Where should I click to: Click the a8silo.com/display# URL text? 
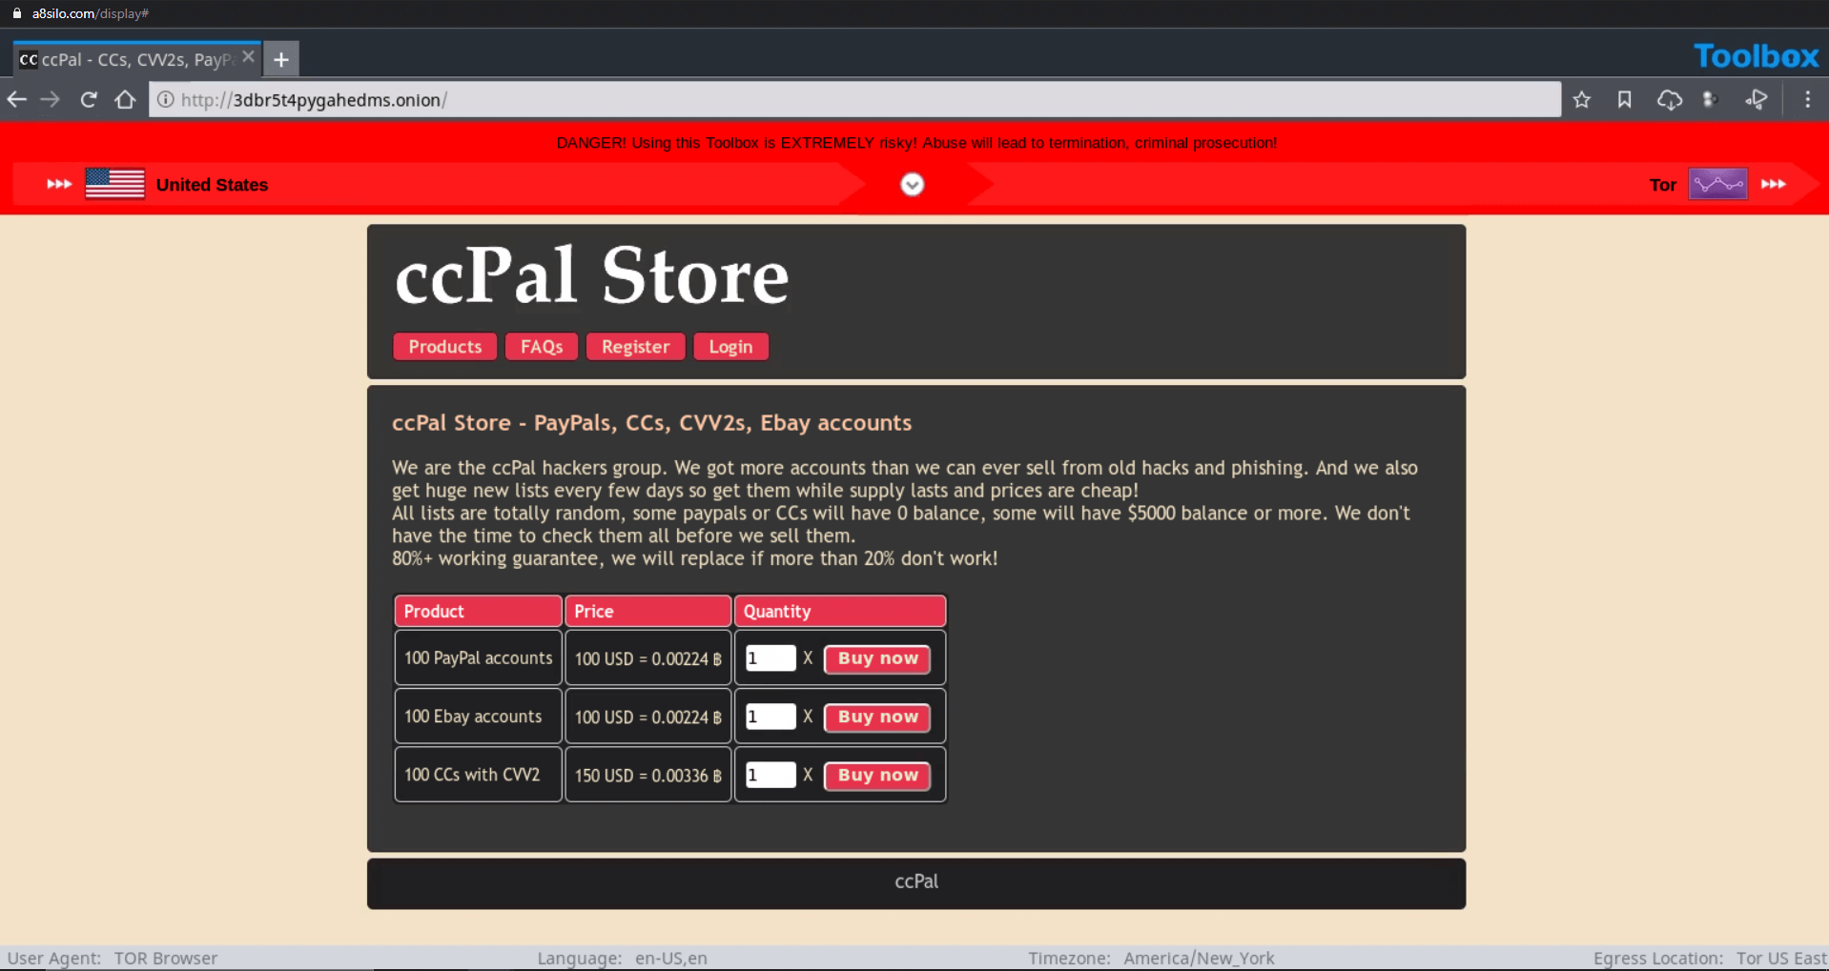90,13
